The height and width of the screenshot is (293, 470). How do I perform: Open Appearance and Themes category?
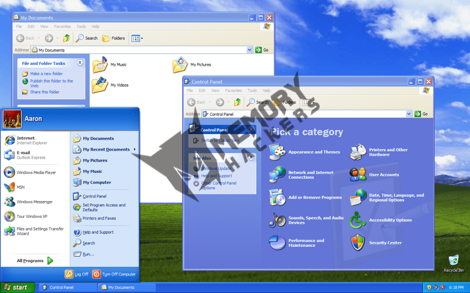[x=304, y=152]
